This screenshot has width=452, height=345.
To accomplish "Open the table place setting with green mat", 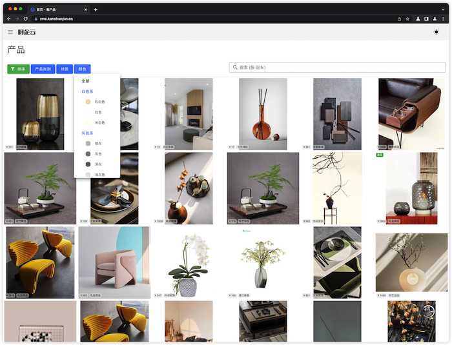I will coord(337,262).
